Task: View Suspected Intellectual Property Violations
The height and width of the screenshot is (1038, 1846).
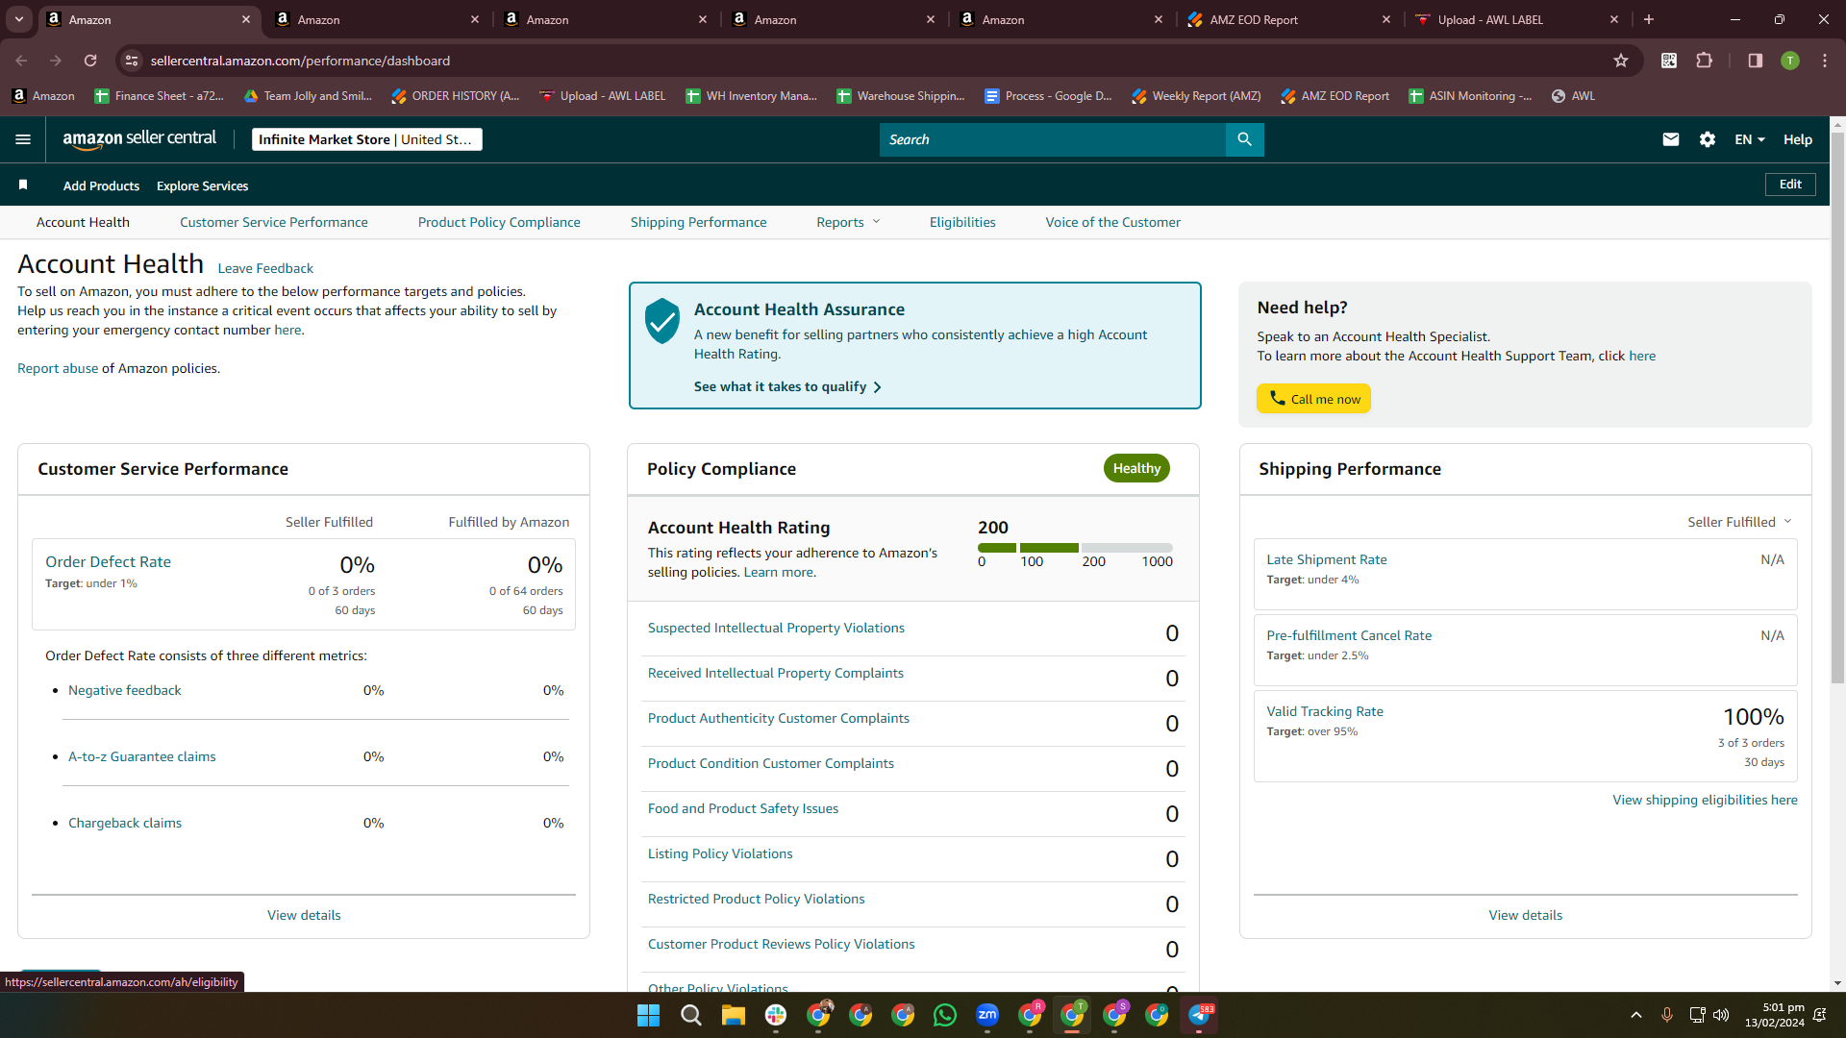Action: click(x=776, y=628)
